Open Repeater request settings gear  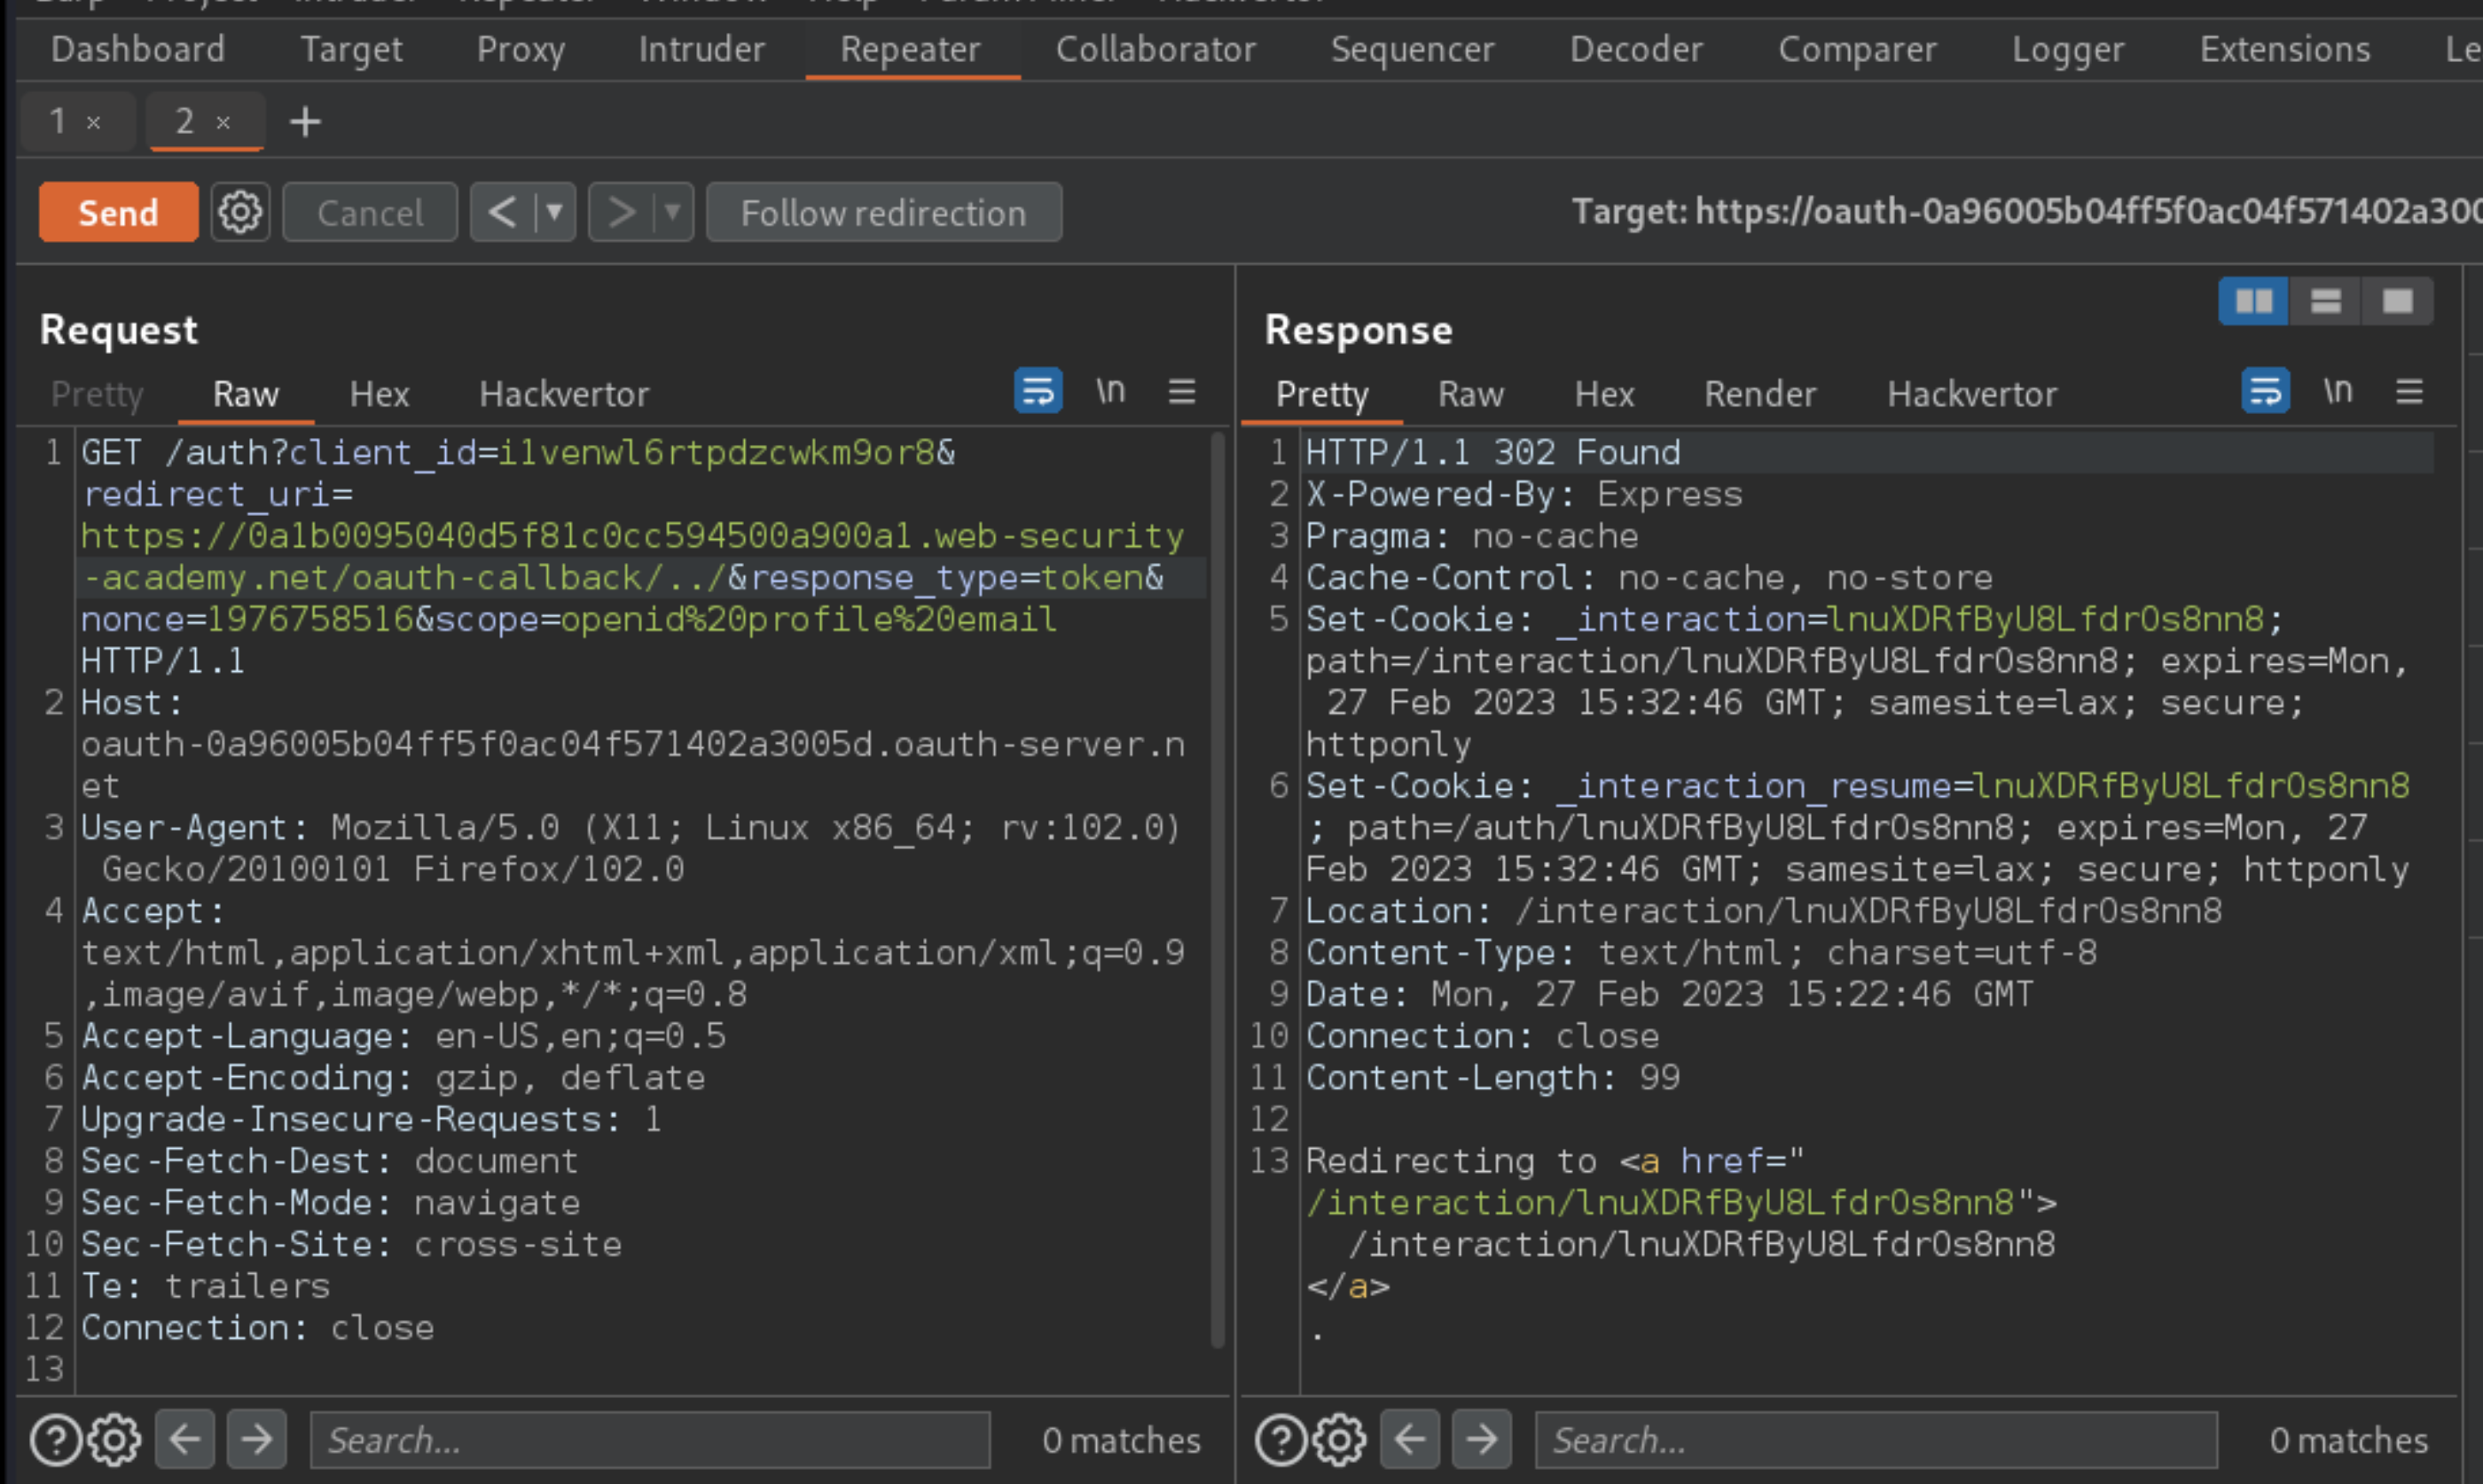point(240,212)
